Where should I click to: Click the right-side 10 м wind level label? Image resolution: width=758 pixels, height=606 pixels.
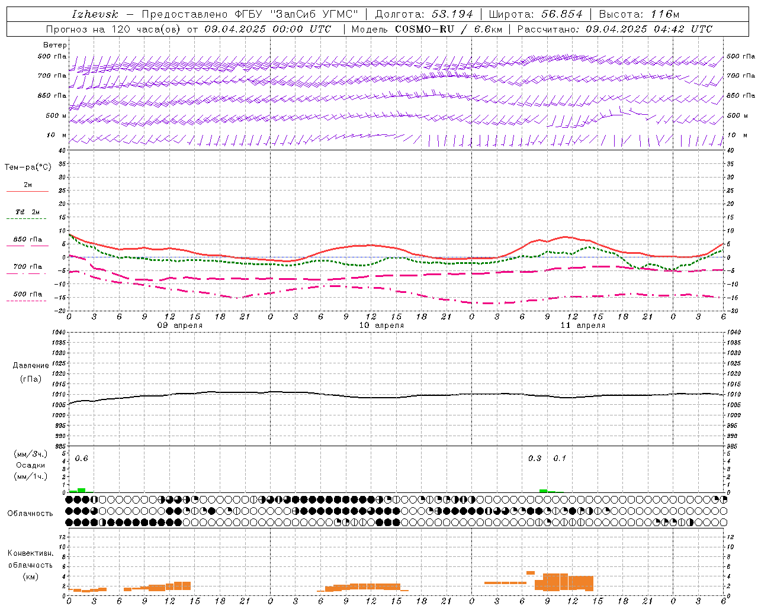(737, 135)
